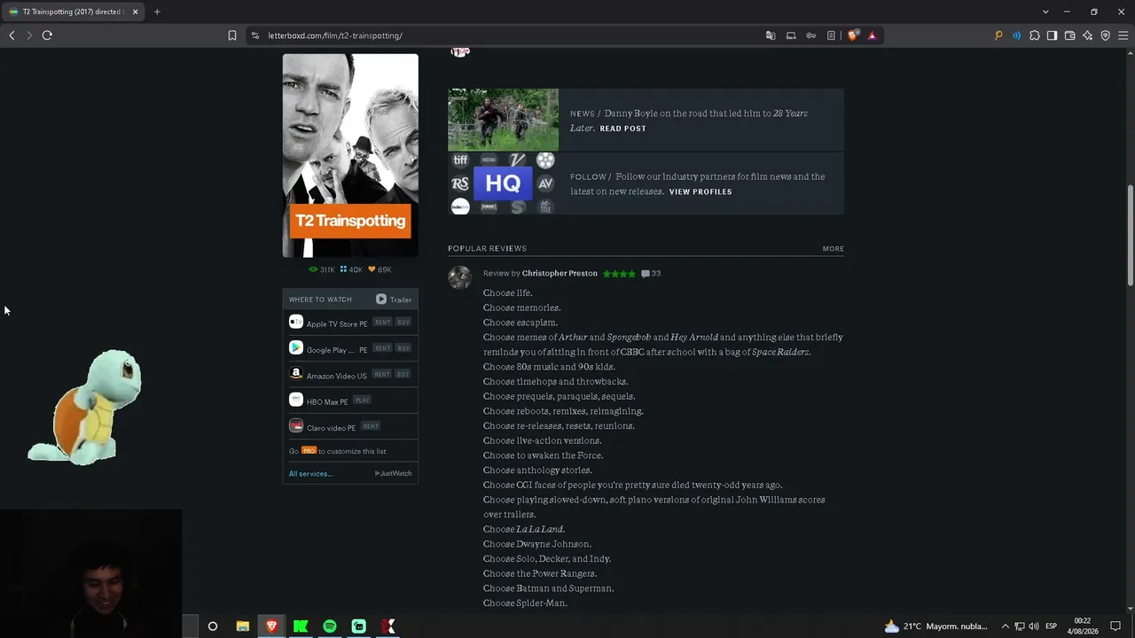
Task: Open the network icon in system tray
Action: pos(1020,626)
